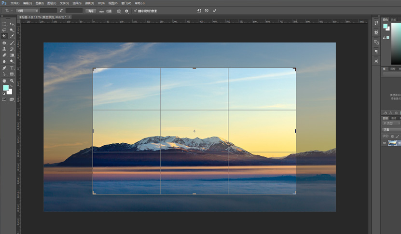Viewport: 401px width, 234px height.
Task: Open the 图像(I) menu
Action: click(40, 3)
